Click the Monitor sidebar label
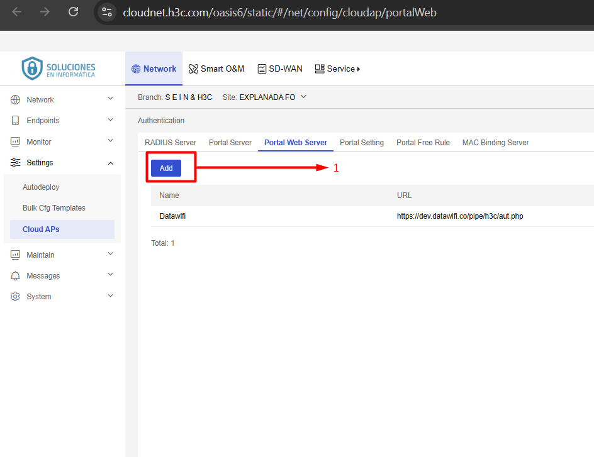 tap(38, 142)
